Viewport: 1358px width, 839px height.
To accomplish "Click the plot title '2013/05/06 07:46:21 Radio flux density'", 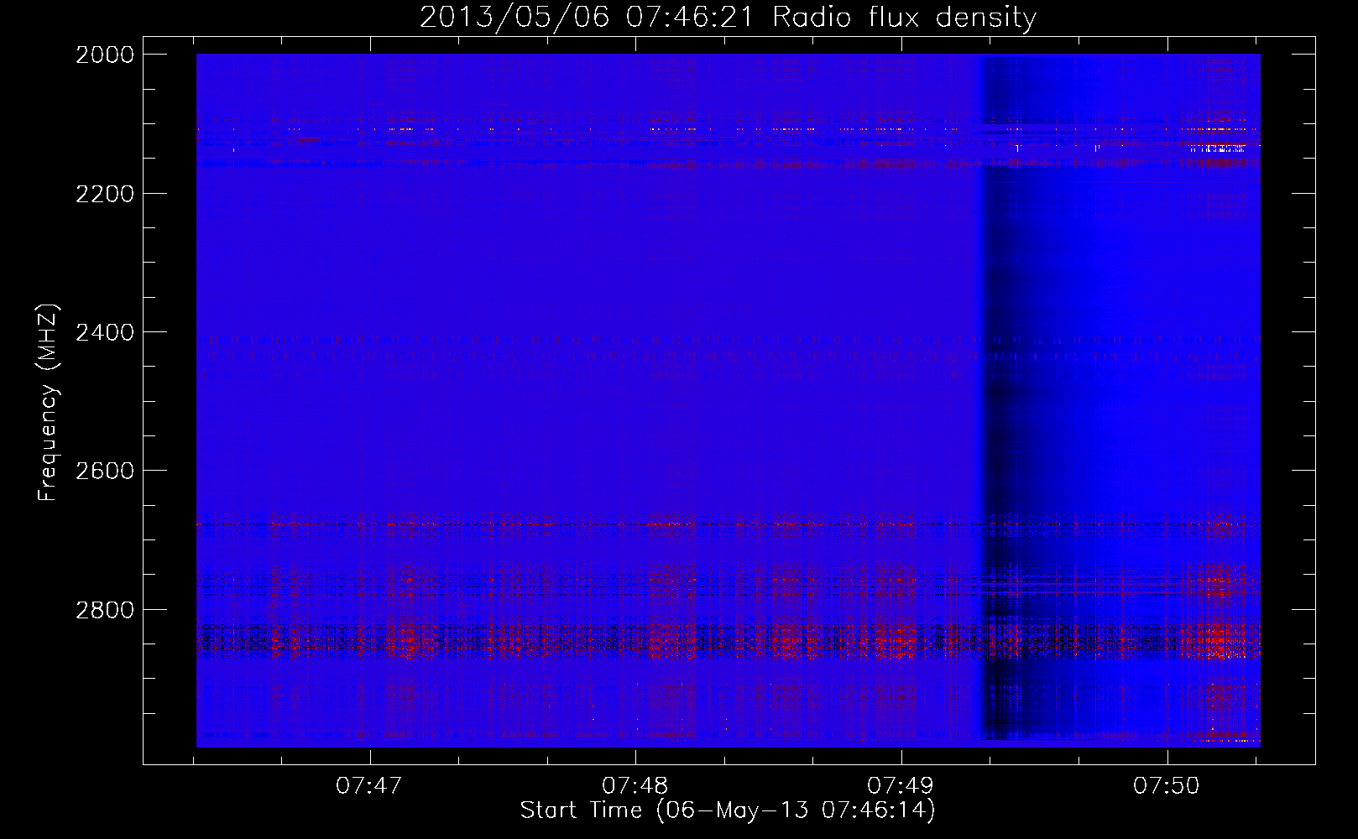I will [x=728, y=18].
